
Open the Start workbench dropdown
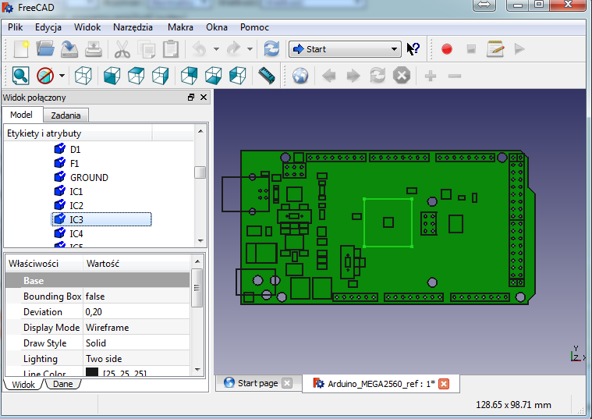(x=344, y=49)
